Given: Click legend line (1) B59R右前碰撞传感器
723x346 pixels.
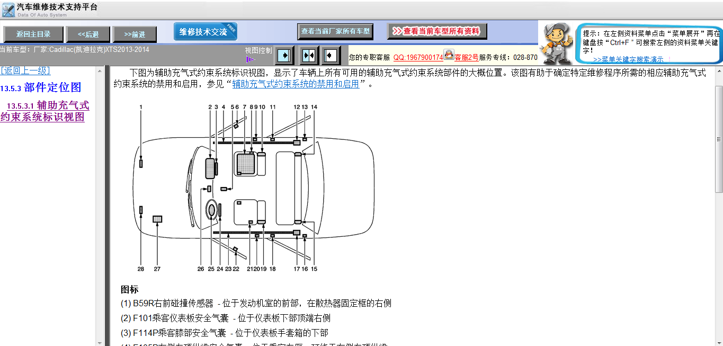Looking at the screenshot, I should coord(256,304).
